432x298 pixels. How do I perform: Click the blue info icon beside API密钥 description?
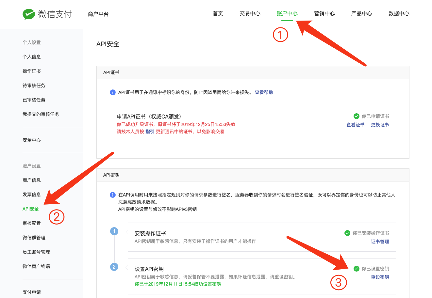[x=112, y=195]
